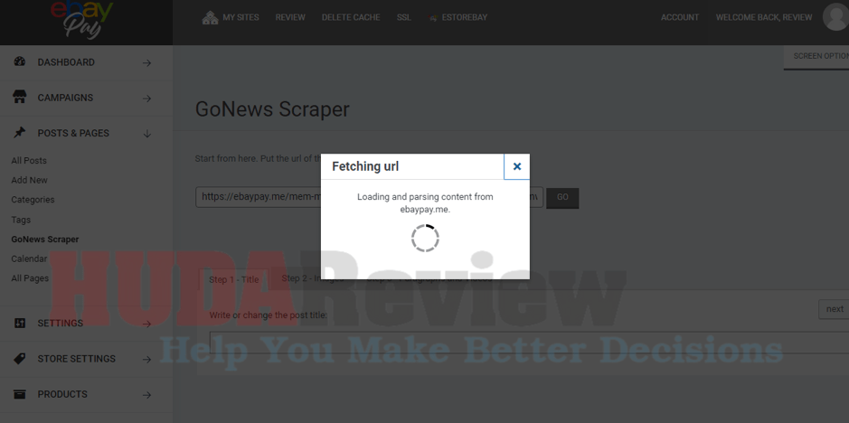The width and height of the screenshot is (849, 423).
Task: Select Delete Cache in top bar
Action: coord(351,17)
